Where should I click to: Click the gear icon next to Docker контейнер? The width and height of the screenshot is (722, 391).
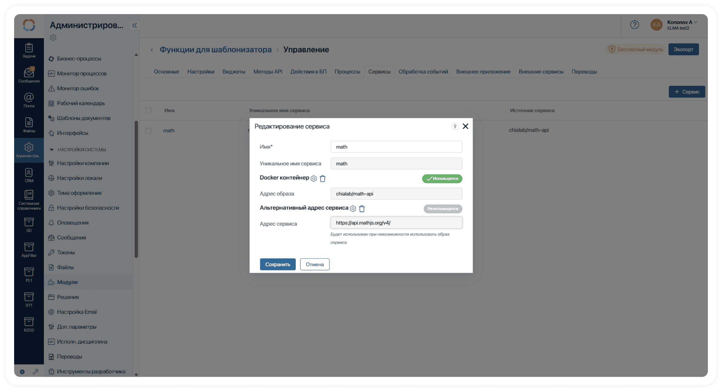(x=314, y=178)
